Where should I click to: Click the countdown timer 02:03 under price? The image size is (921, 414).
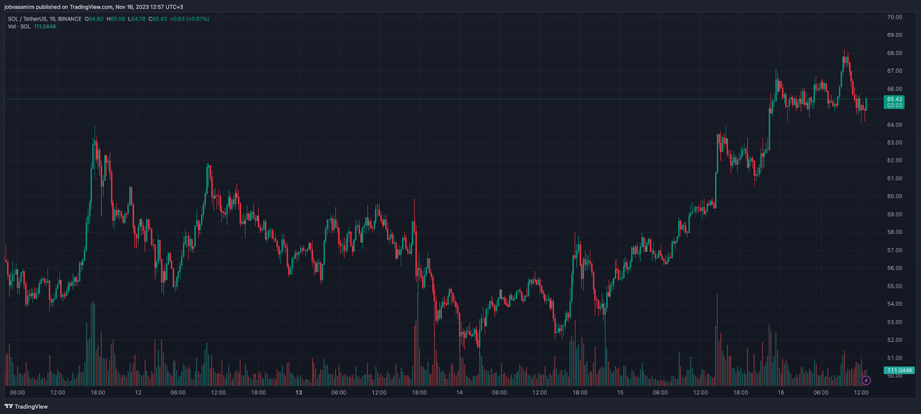coord(894,106)
